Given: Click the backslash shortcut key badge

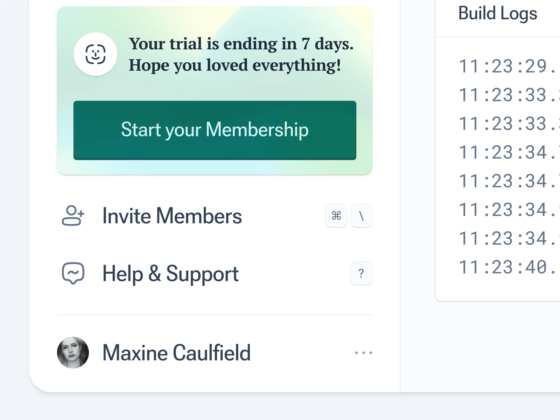Looking at the screenshot, I should [x=361, y=216].
